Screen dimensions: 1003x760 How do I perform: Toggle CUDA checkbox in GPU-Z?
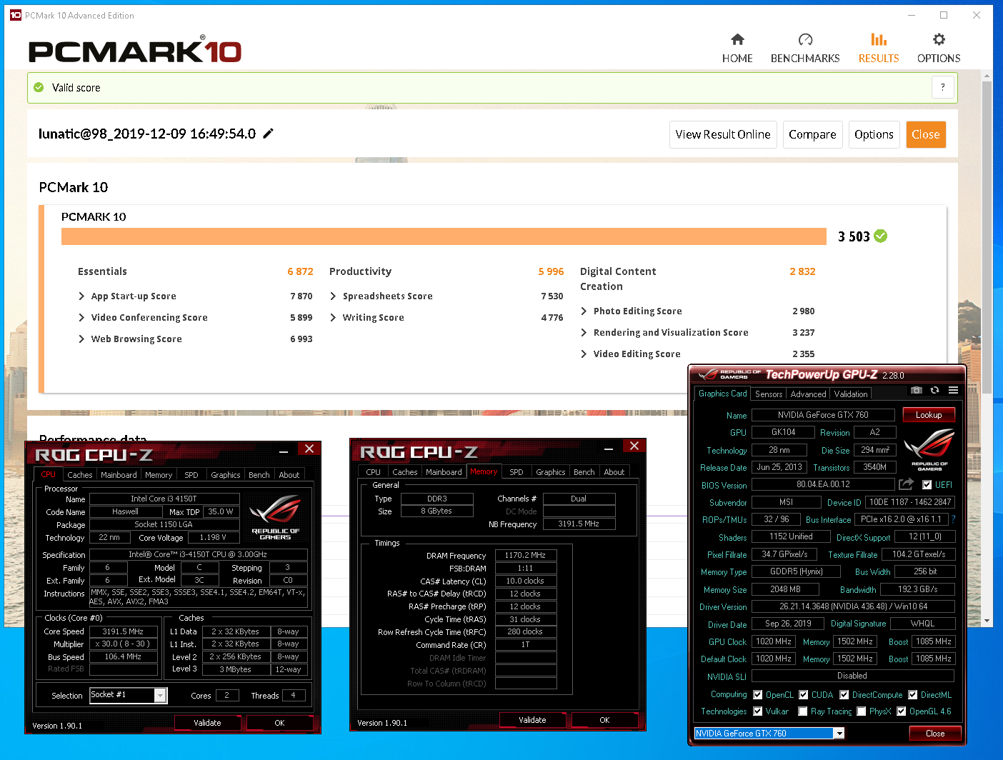click(804, 694)
